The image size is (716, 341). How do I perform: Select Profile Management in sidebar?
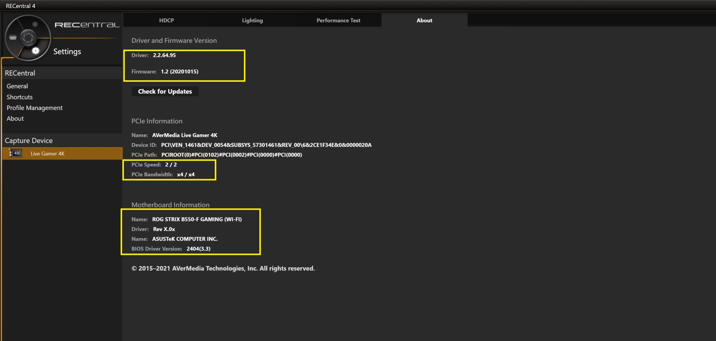point(35,108)
